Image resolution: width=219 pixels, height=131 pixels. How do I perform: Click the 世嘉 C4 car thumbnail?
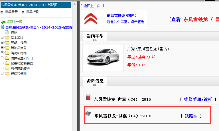click(103, 58)
